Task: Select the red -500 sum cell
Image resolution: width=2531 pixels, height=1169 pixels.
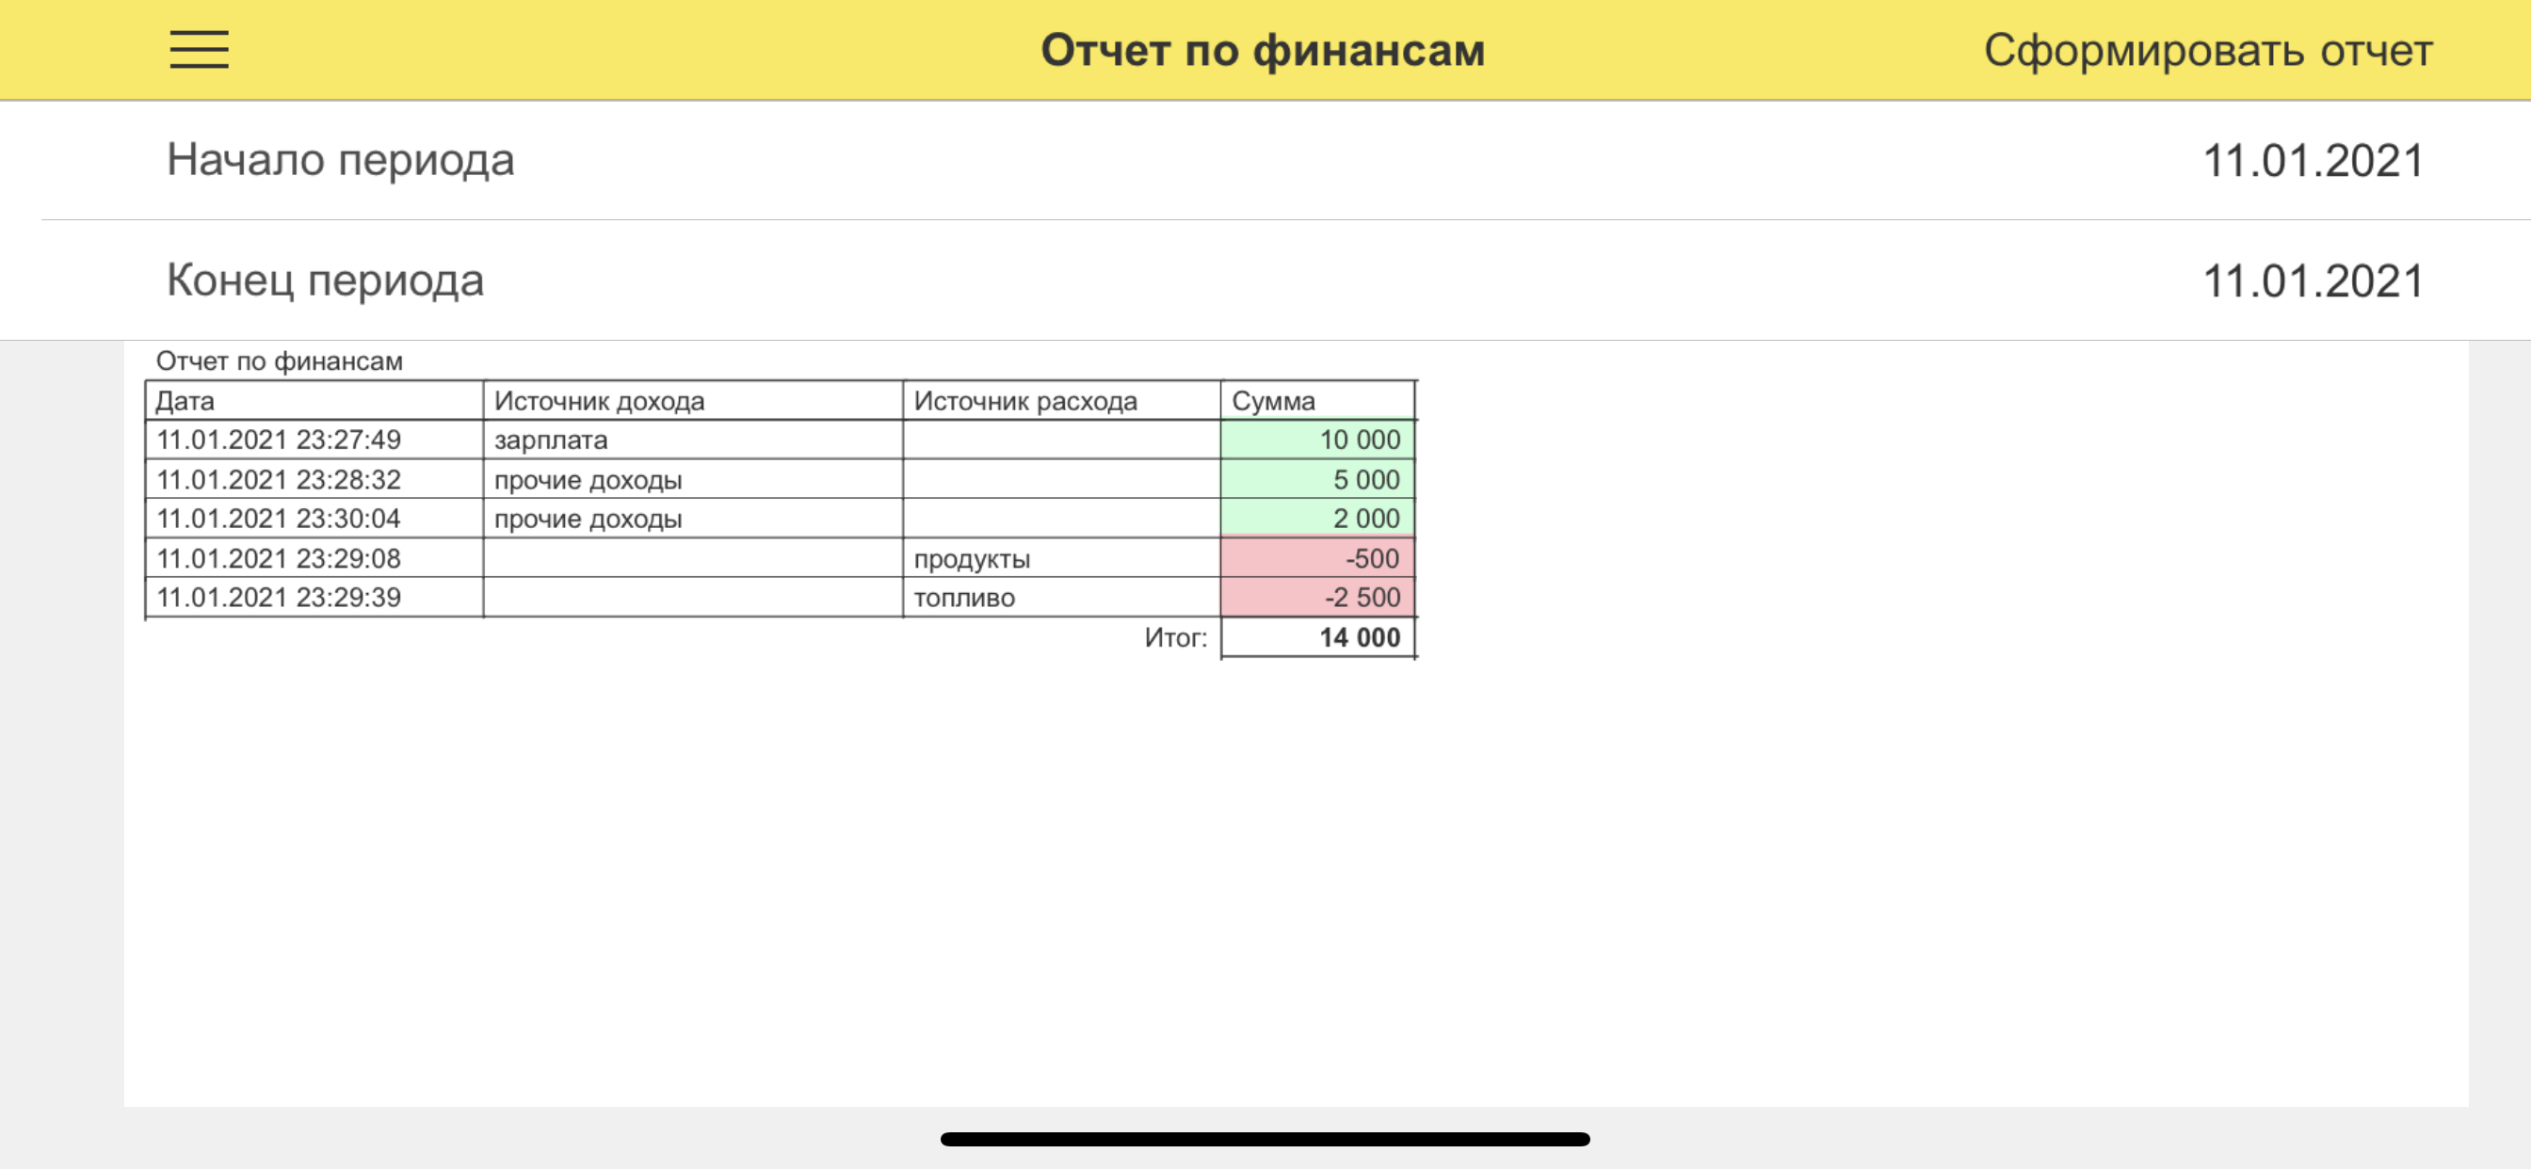Action: coord(1317,558)
